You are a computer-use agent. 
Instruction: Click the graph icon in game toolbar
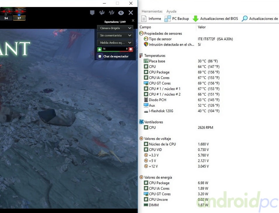pyautogui.click(x=112, y=13)
